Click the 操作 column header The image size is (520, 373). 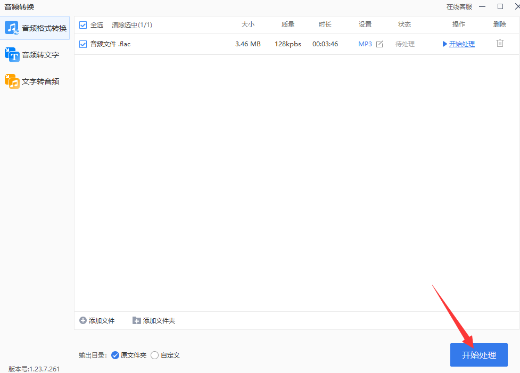click(x=459, y=24)
